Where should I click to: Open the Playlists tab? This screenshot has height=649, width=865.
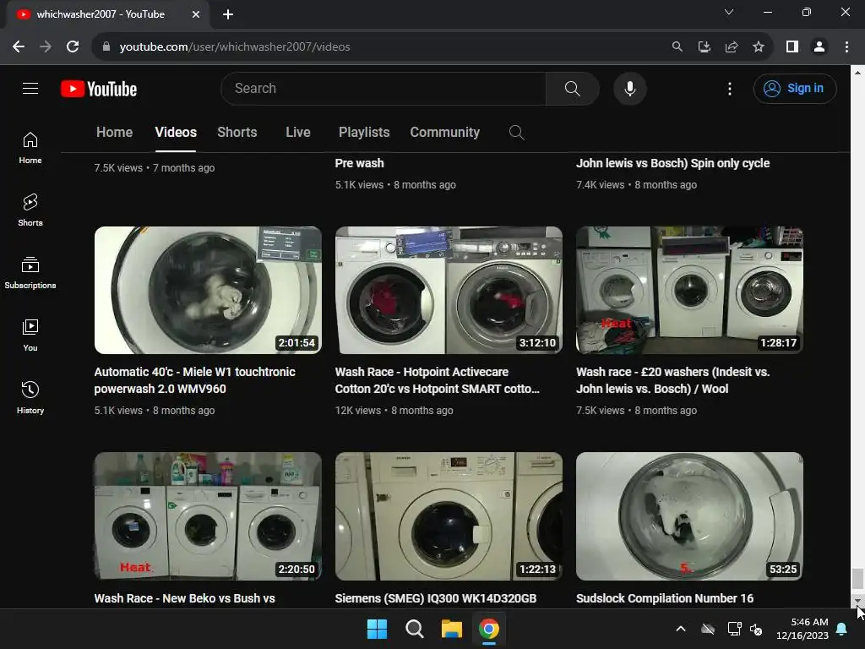[364, 133]
